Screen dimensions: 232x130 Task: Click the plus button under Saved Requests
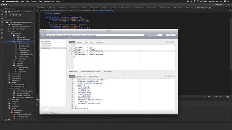click(42, 109)
